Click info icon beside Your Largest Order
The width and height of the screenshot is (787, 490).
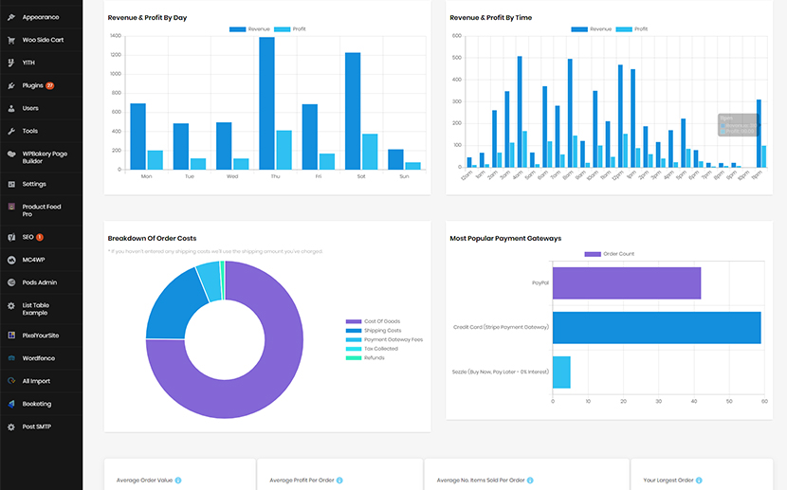(699, 481)
